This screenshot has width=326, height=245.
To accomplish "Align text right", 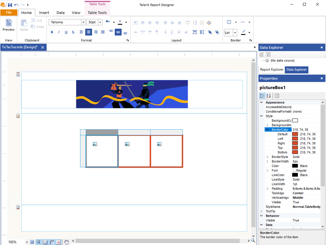I will pos(96,32).
